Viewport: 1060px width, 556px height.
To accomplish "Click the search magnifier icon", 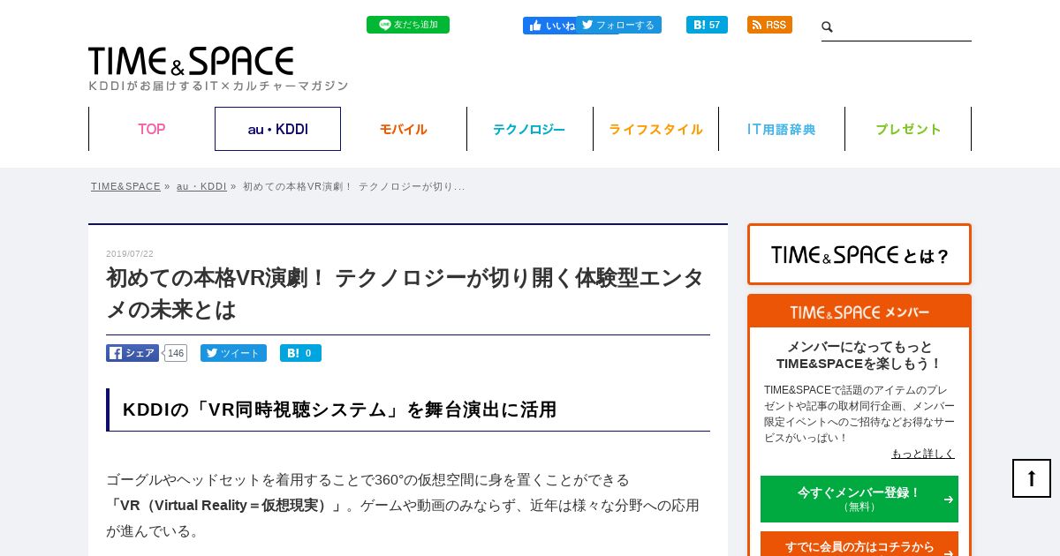I will 828,27.
